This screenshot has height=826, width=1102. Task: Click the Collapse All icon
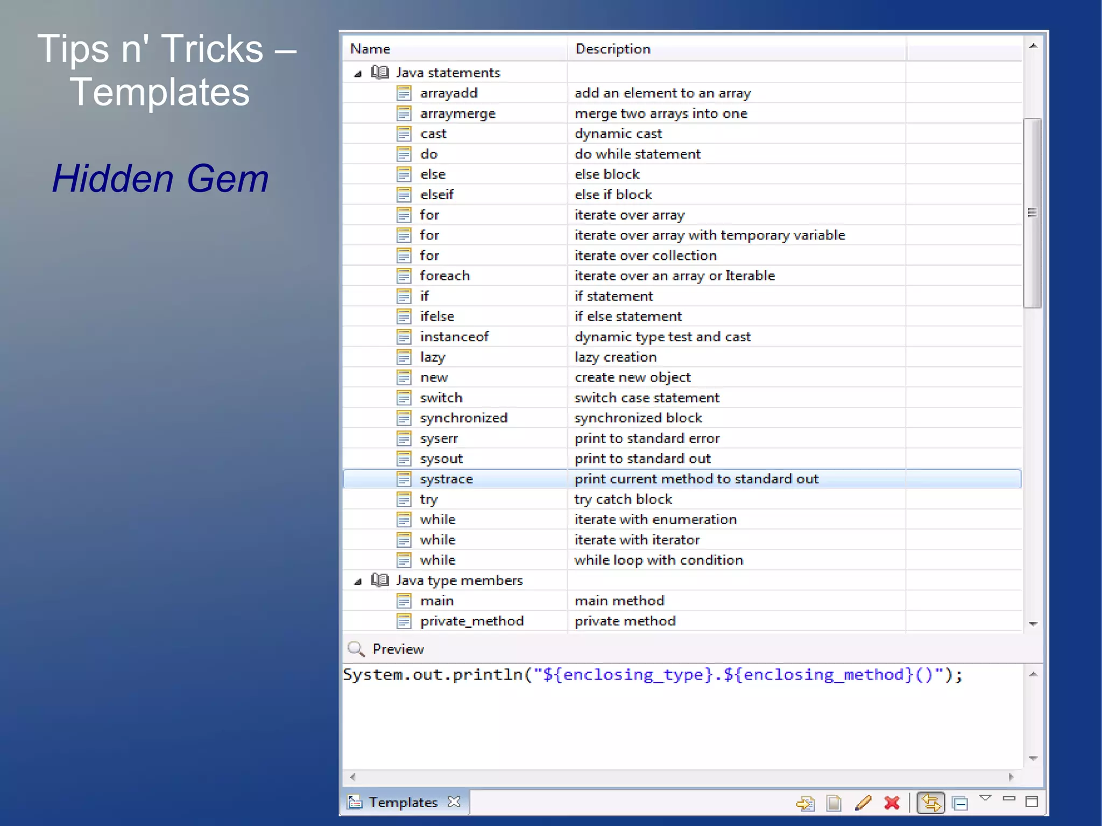click(959, 803)
